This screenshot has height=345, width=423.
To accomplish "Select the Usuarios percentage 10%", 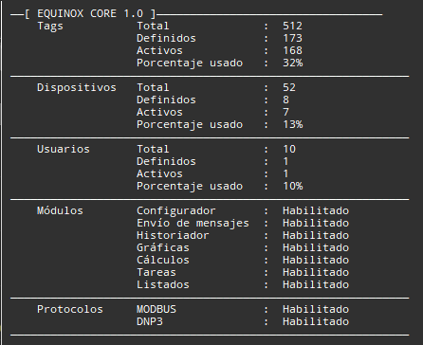I will click(293, 186).
